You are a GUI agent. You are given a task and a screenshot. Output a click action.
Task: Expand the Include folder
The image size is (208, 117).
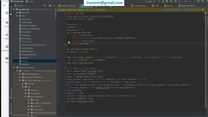(x=23, y=84)
